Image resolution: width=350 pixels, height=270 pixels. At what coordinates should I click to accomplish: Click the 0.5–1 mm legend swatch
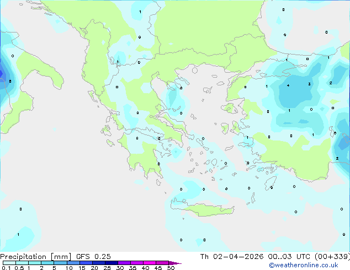coord(22,263)
